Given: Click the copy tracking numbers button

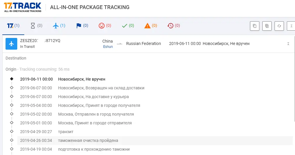Looking at the screenshot, I should pyautogui.click(x=255, y=26).
